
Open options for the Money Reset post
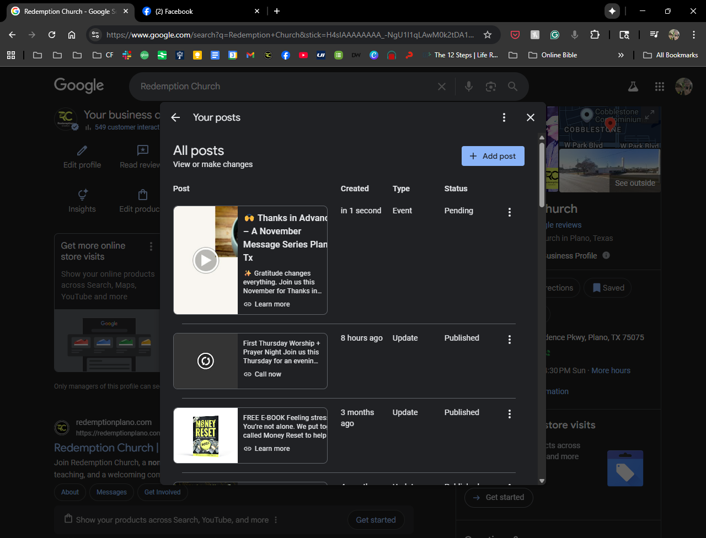click(x=509, y=414)
